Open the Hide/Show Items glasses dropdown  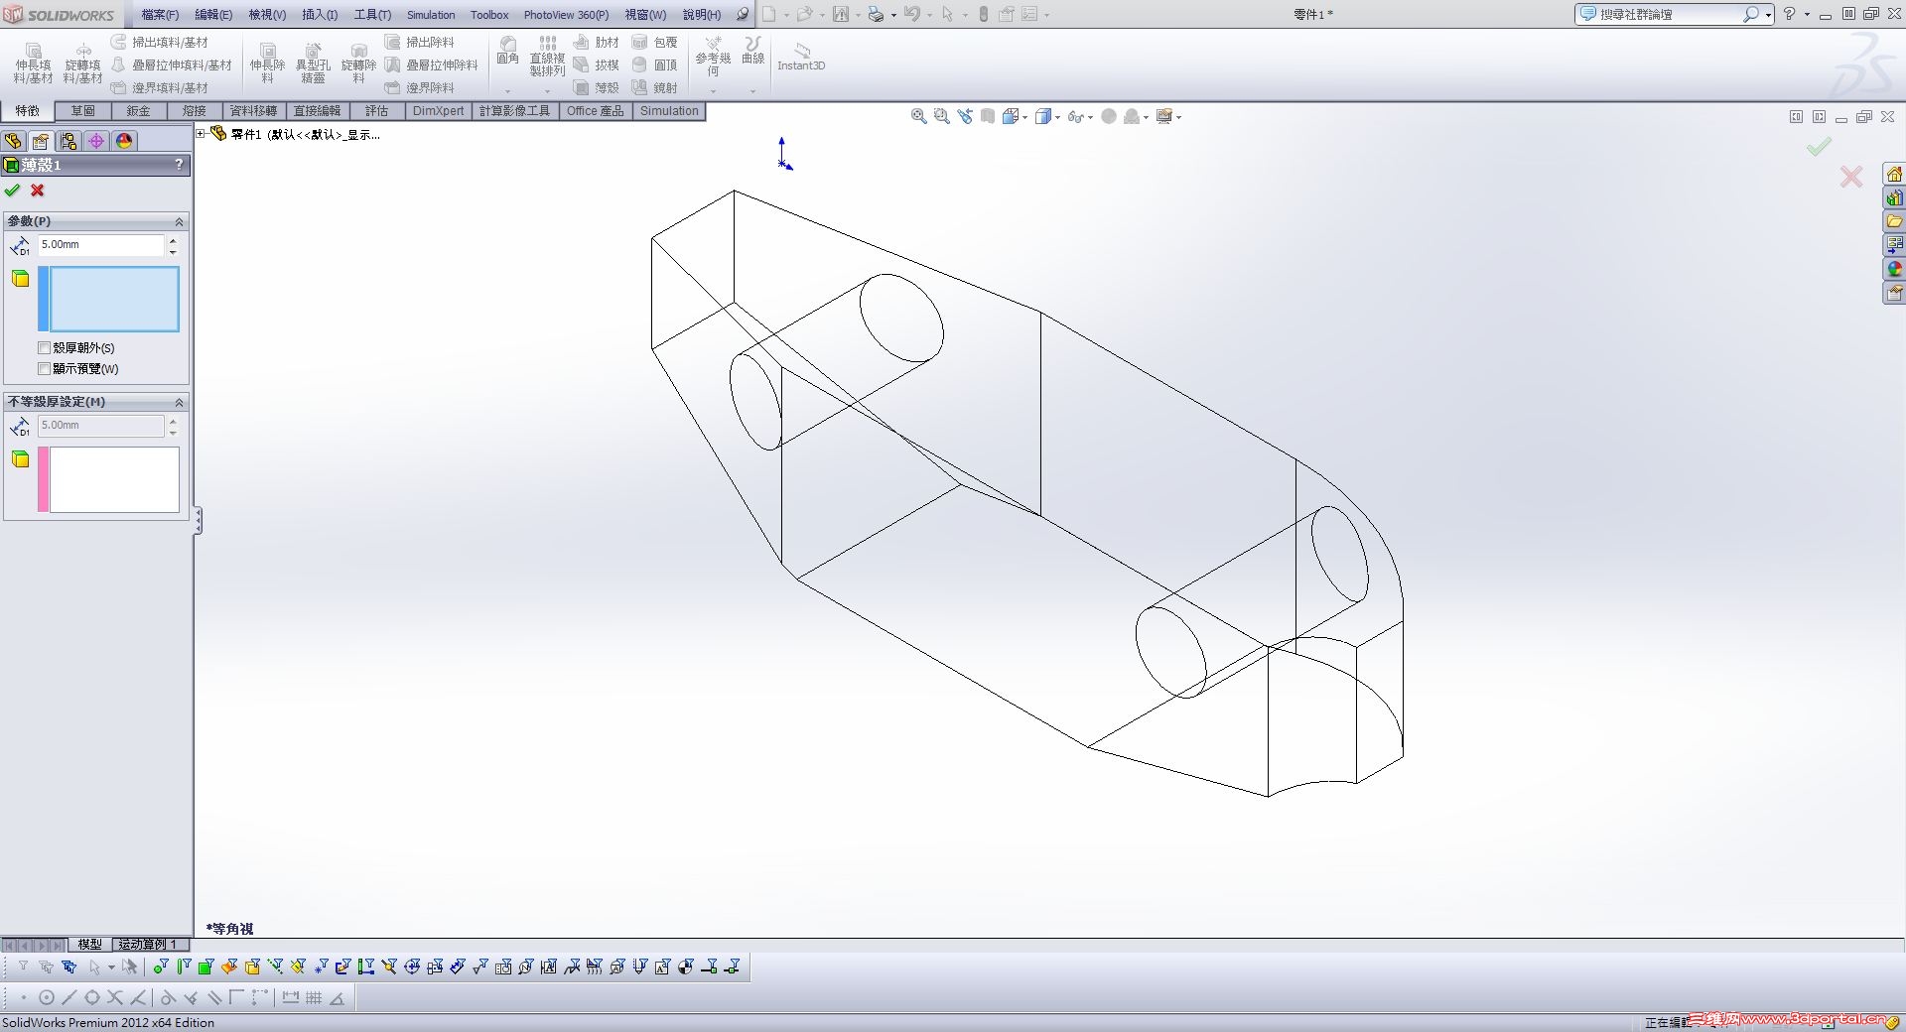tap(1080, 117)
